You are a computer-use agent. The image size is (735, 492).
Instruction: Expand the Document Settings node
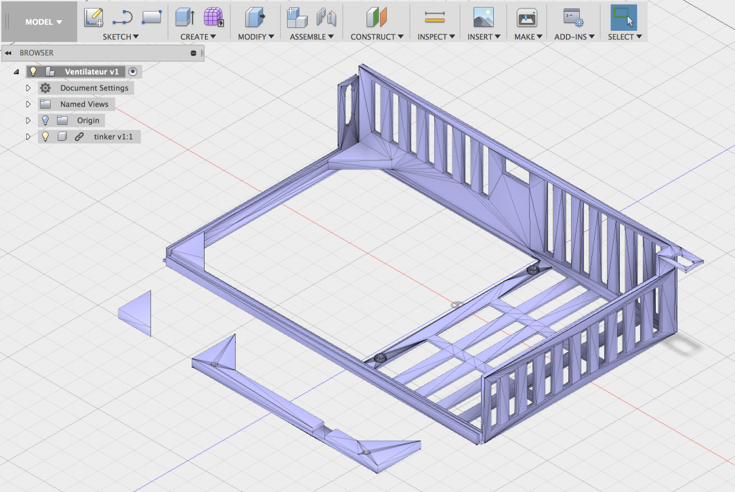(x=28, y=88)
